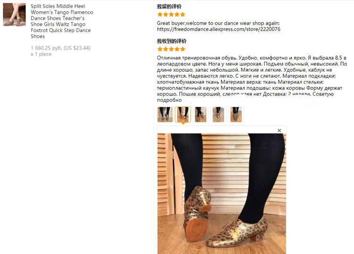354x254 pixels.
Task: Click fifth star under 我留的评价
Action: pyautogui.click(x=183, y=15)
